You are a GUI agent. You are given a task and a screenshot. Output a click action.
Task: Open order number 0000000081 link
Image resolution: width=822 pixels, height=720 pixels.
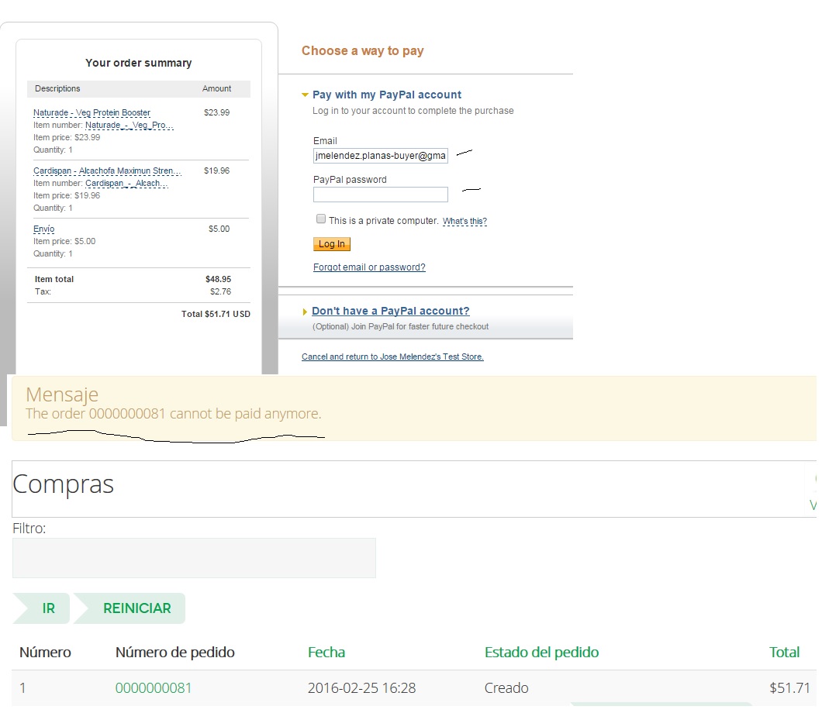[154, 687]
